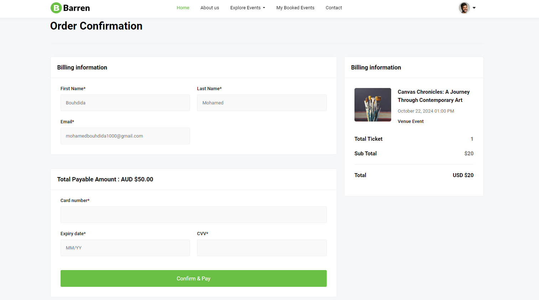This screenshot has height=300, width=539.
Task: Focus the Last Name input field
Action: 261,103
